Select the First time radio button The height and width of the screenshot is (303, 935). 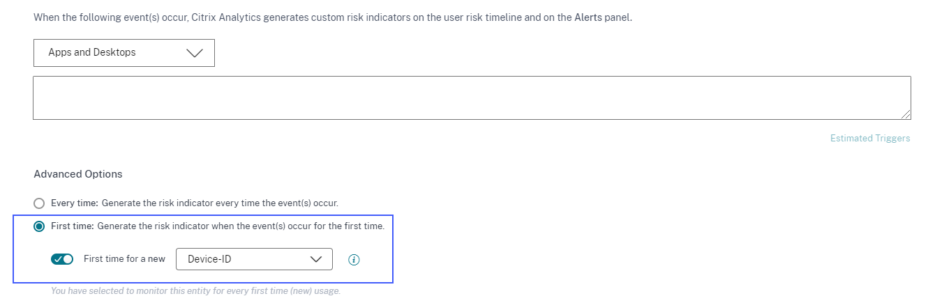(x=39, y=226)
